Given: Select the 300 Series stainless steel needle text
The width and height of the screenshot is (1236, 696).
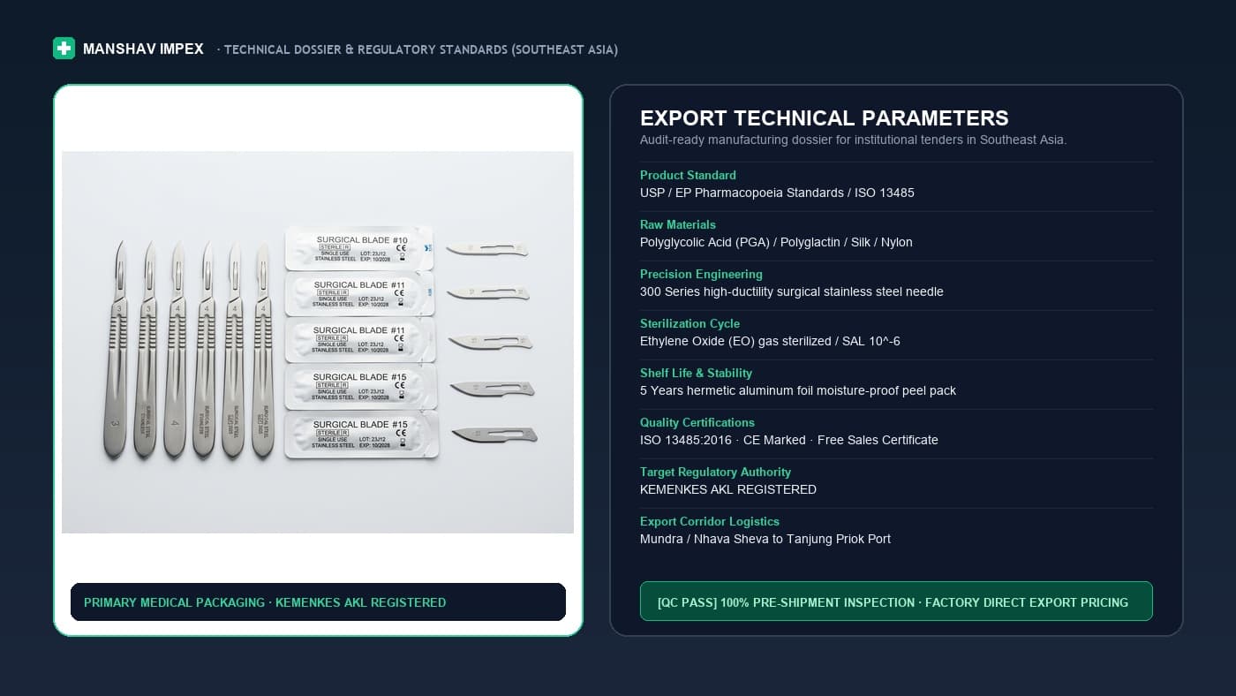Looking at the screenshot, I should click(792, 291).
